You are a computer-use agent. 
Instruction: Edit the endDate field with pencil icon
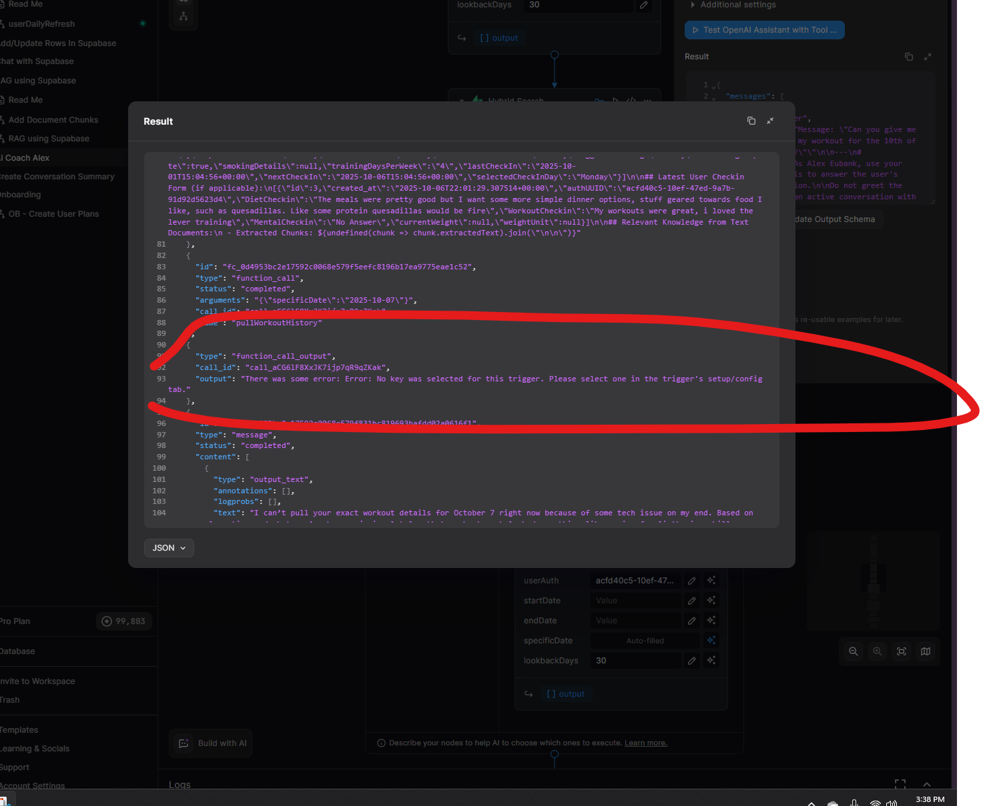point(692,621)
